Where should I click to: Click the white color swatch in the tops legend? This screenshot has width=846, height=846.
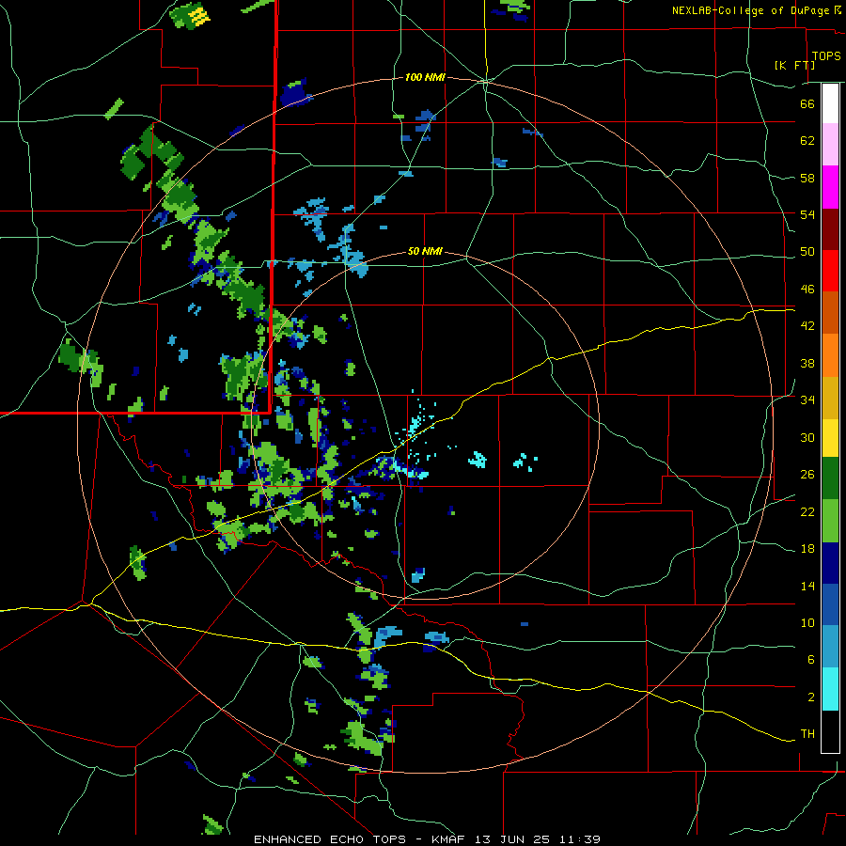tap(830, 103)
